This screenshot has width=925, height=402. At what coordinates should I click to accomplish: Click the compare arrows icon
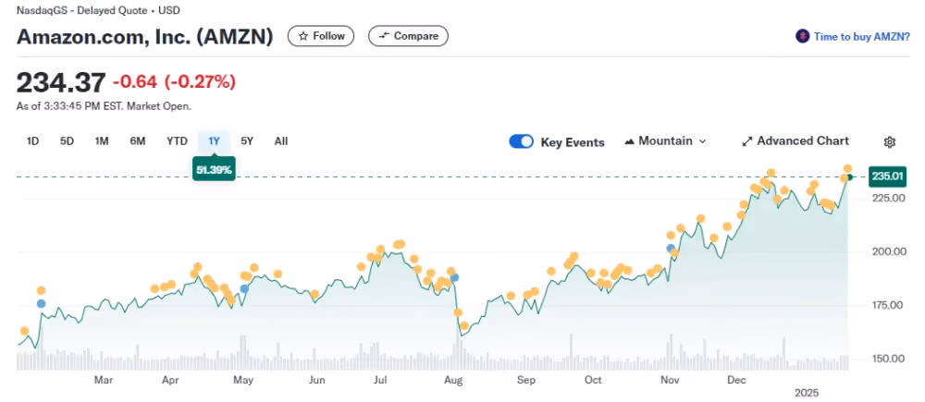point(384,36)
